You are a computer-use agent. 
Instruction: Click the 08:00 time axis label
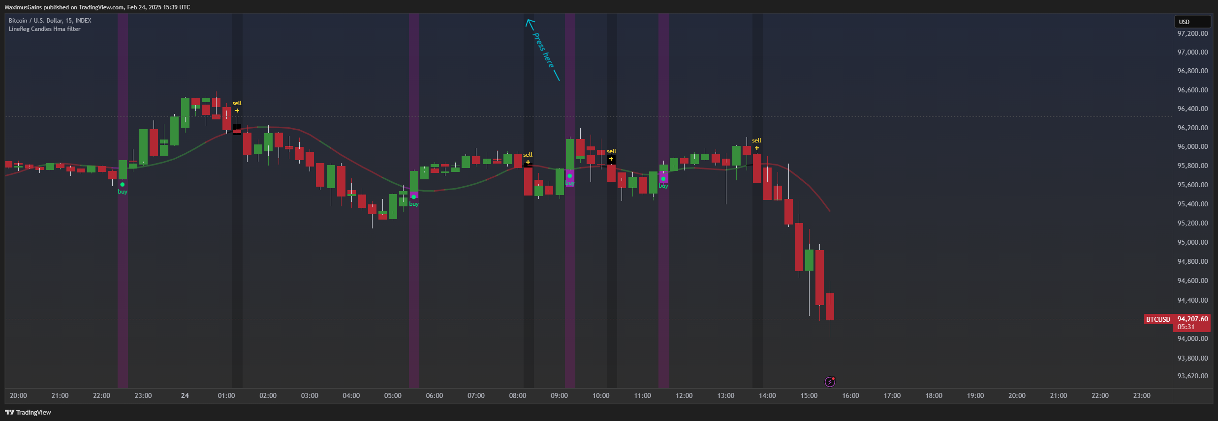click(518, 395)
